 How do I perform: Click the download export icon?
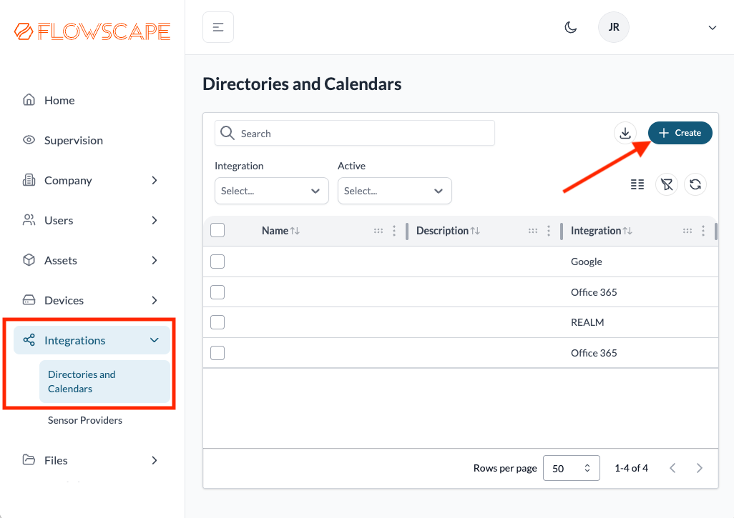(625, 133)
